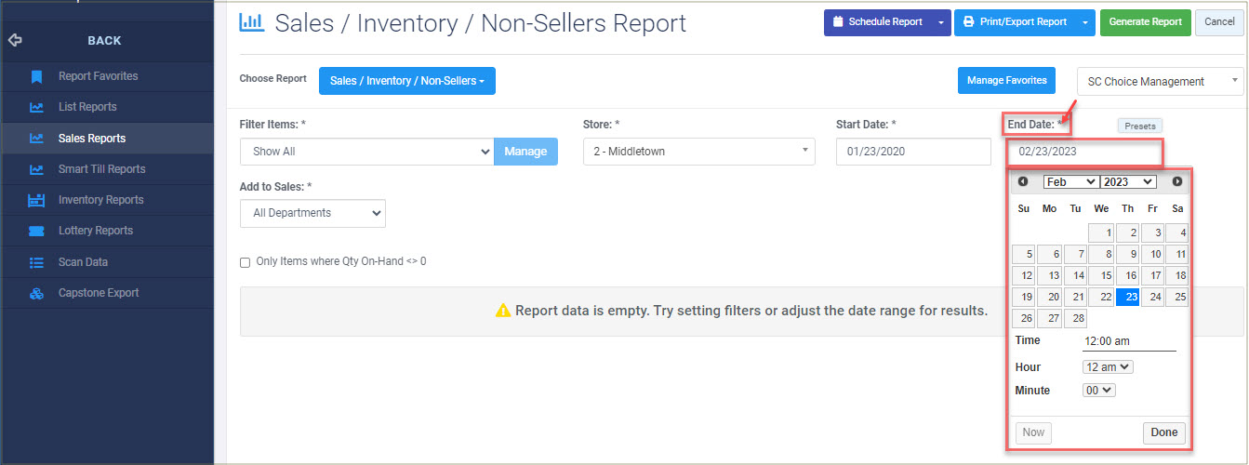1249x465 pixels.
Task: Go to previous month in calendar
Action: pyautogui.click(x=1023, y=182)
